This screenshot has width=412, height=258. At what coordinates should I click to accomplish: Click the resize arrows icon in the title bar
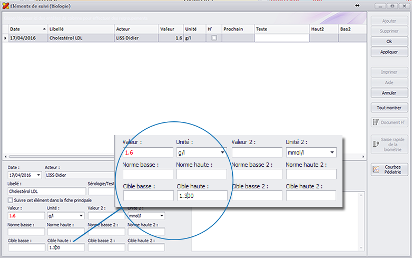click(358, 6)
